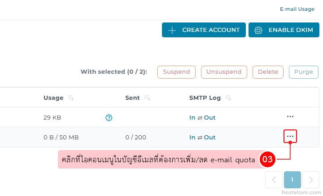Click the Enable DKIM button

(284, 30)
